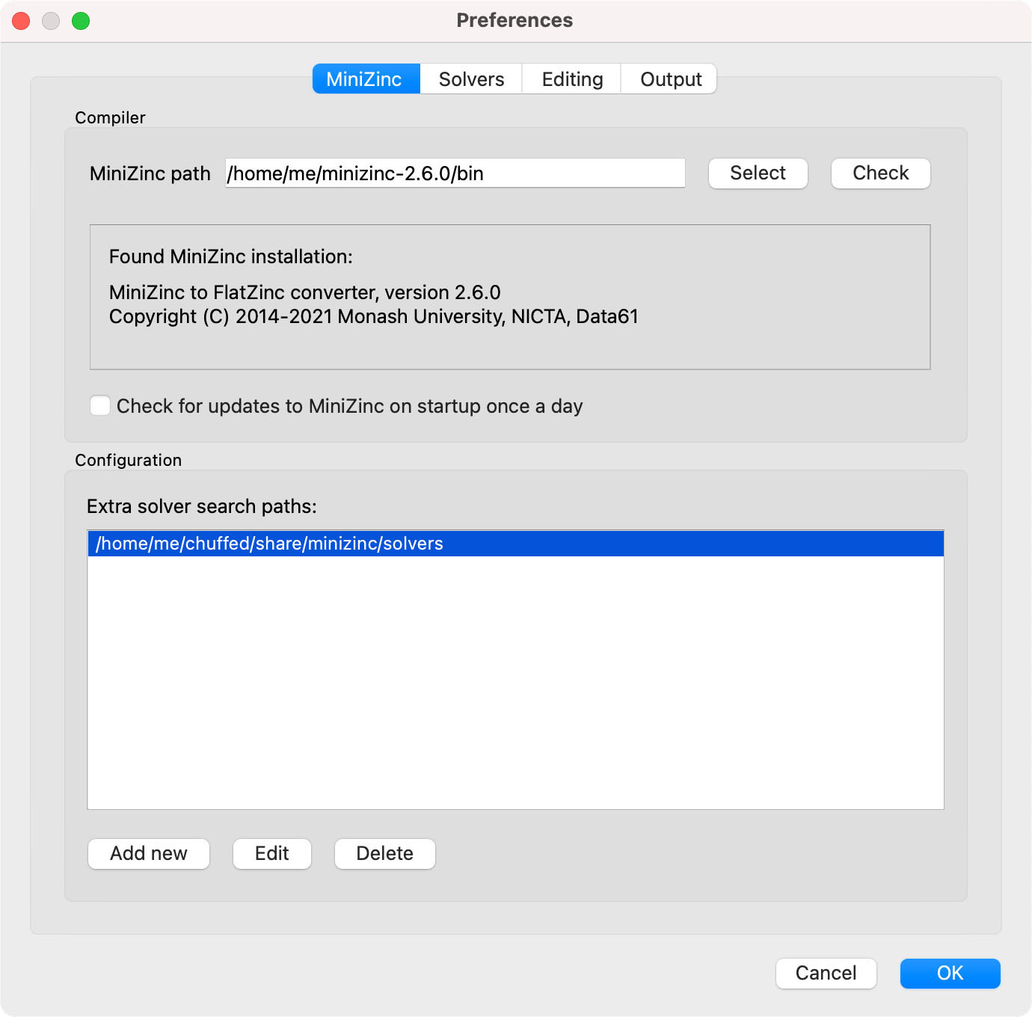Click Select to browse for MiniZinc path
This screenshot has height=1017, width=1032.
tap(758, 173)
